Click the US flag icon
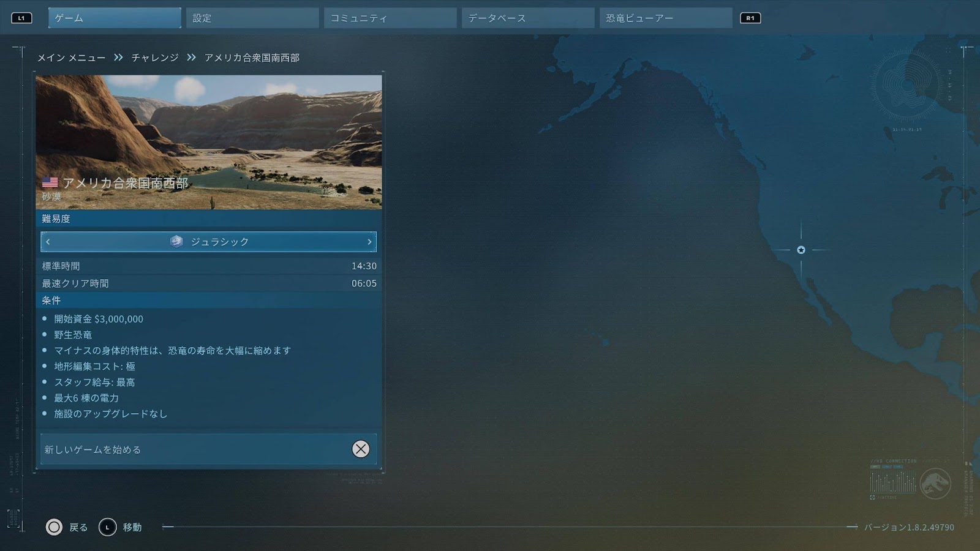This screenshot has width=980, height=551. pos(50,182)
